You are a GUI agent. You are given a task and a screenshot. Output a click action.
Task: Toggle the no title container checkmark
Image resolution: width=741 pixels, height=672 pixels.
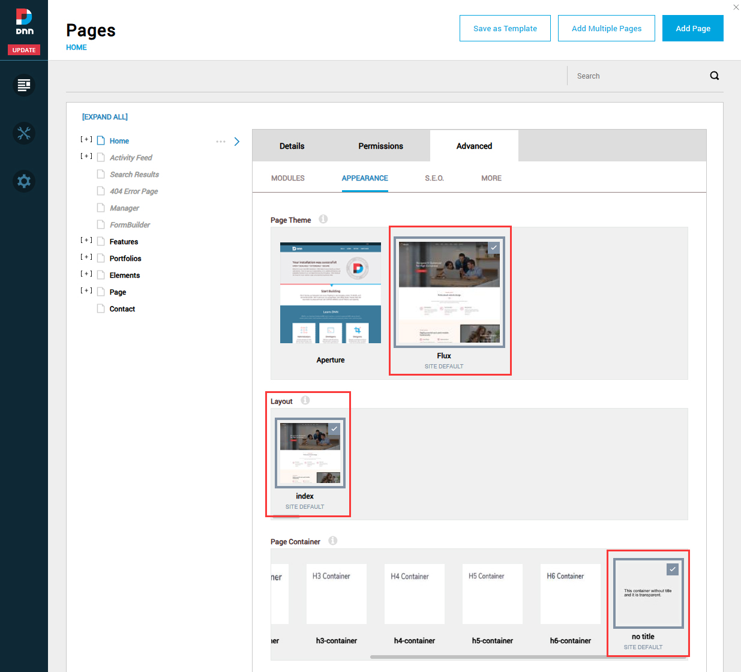coord(673,569)
